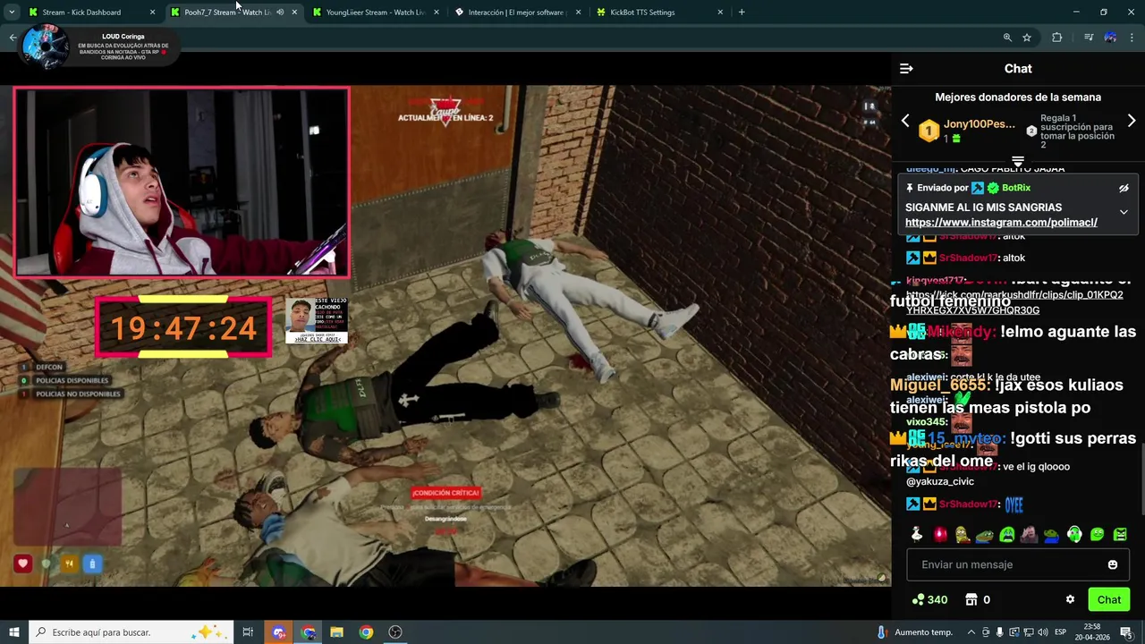Click the SrShadow17 username next to OYEE
1145x644 pixels.
pyautogui.click(x=969, y=504)
